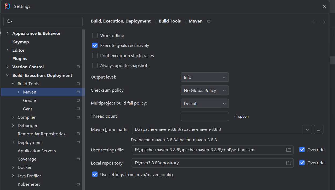
Task: Select Gradle under Build Tools
Action: pos(29,100)
